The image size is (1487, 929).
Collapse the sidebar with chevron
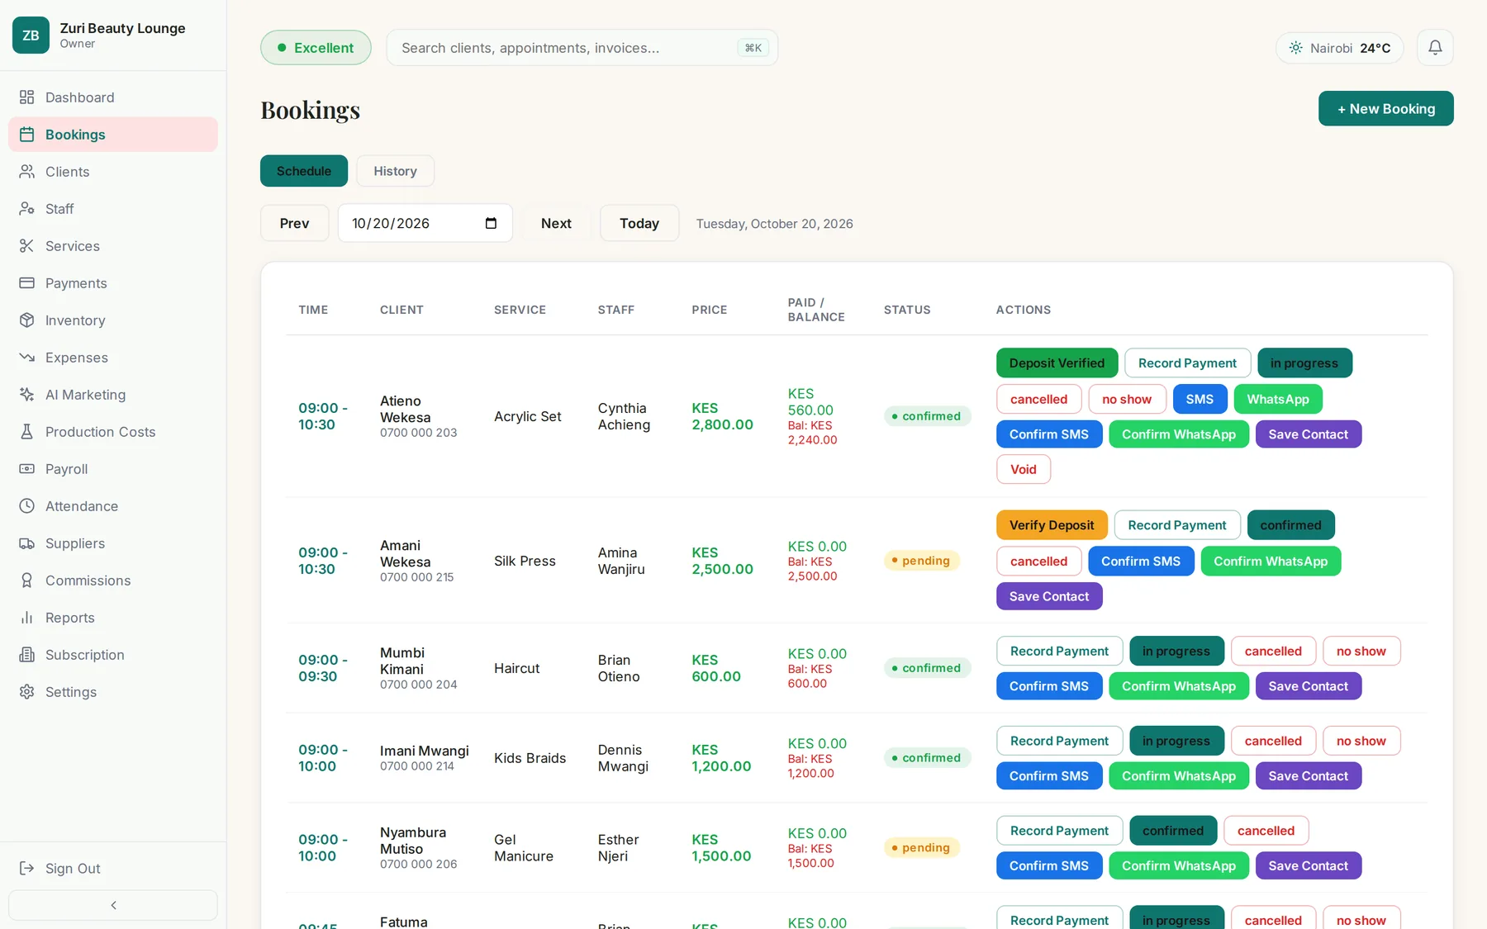tap(113, 905)
